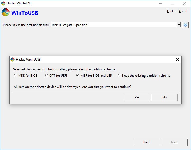
Task: Open the Disk 4 Seagate Expansion combo box
Action: [x=116, y=25]
